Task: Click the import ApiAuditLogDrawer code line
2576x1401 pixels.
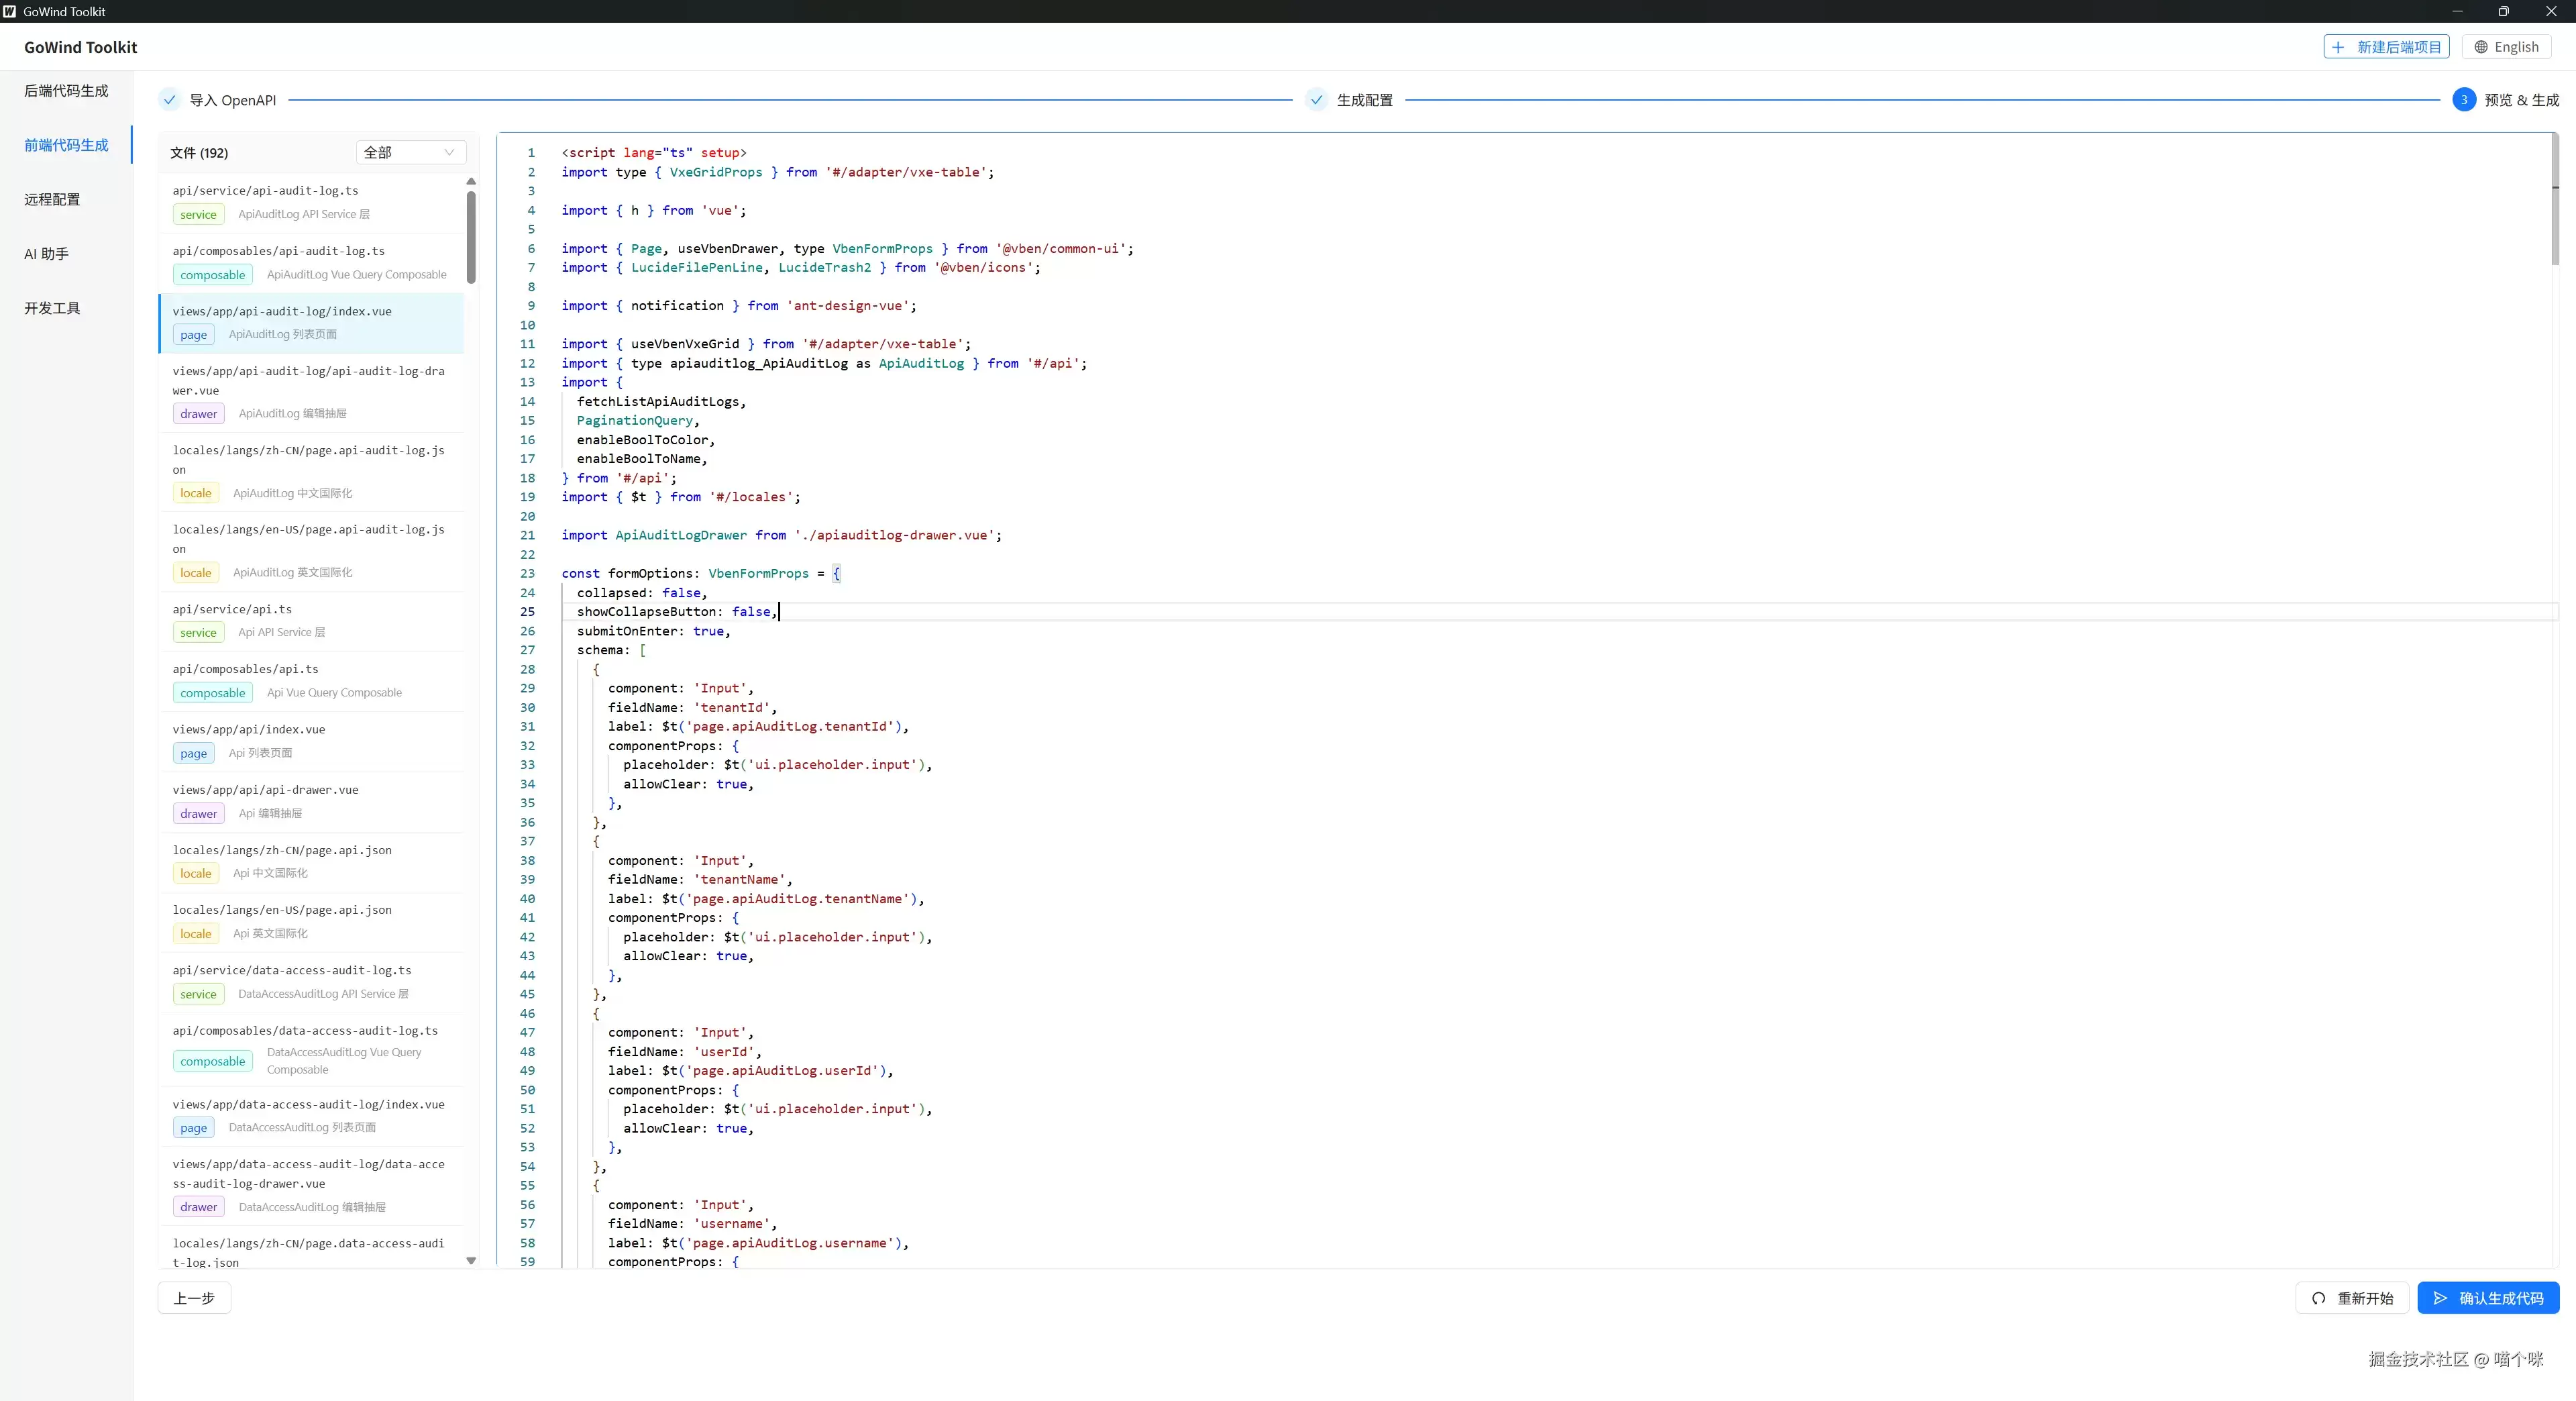Action: click(781, 536)
